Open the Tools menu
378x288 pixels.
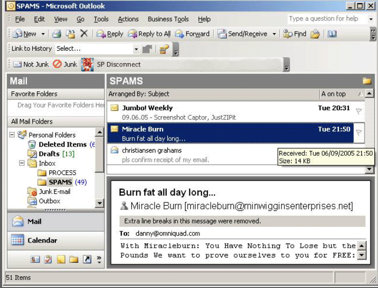pos(101,19)
